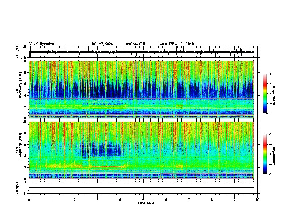This screenshot has height=224, width=290.
Task: Click time axis tick label "9"
Action: 234,200
